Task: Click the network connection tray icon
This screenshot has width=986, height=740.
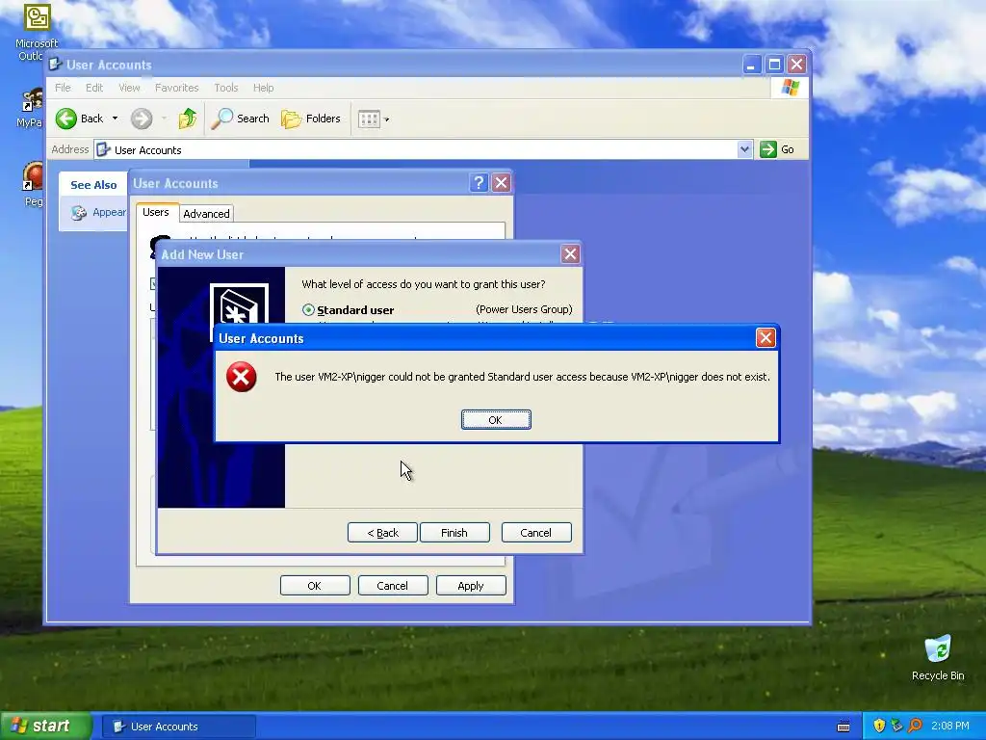Action: pos(896,726)
